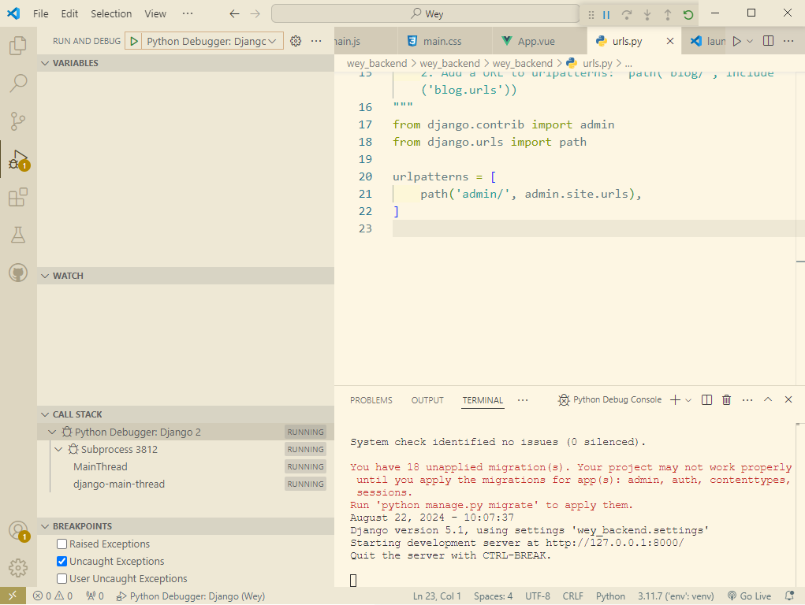Image resolution: width=805 pixels, height=605 pixels.
Task: Switch to the App.vue editor tab
Action: click(x=536, y=41)
